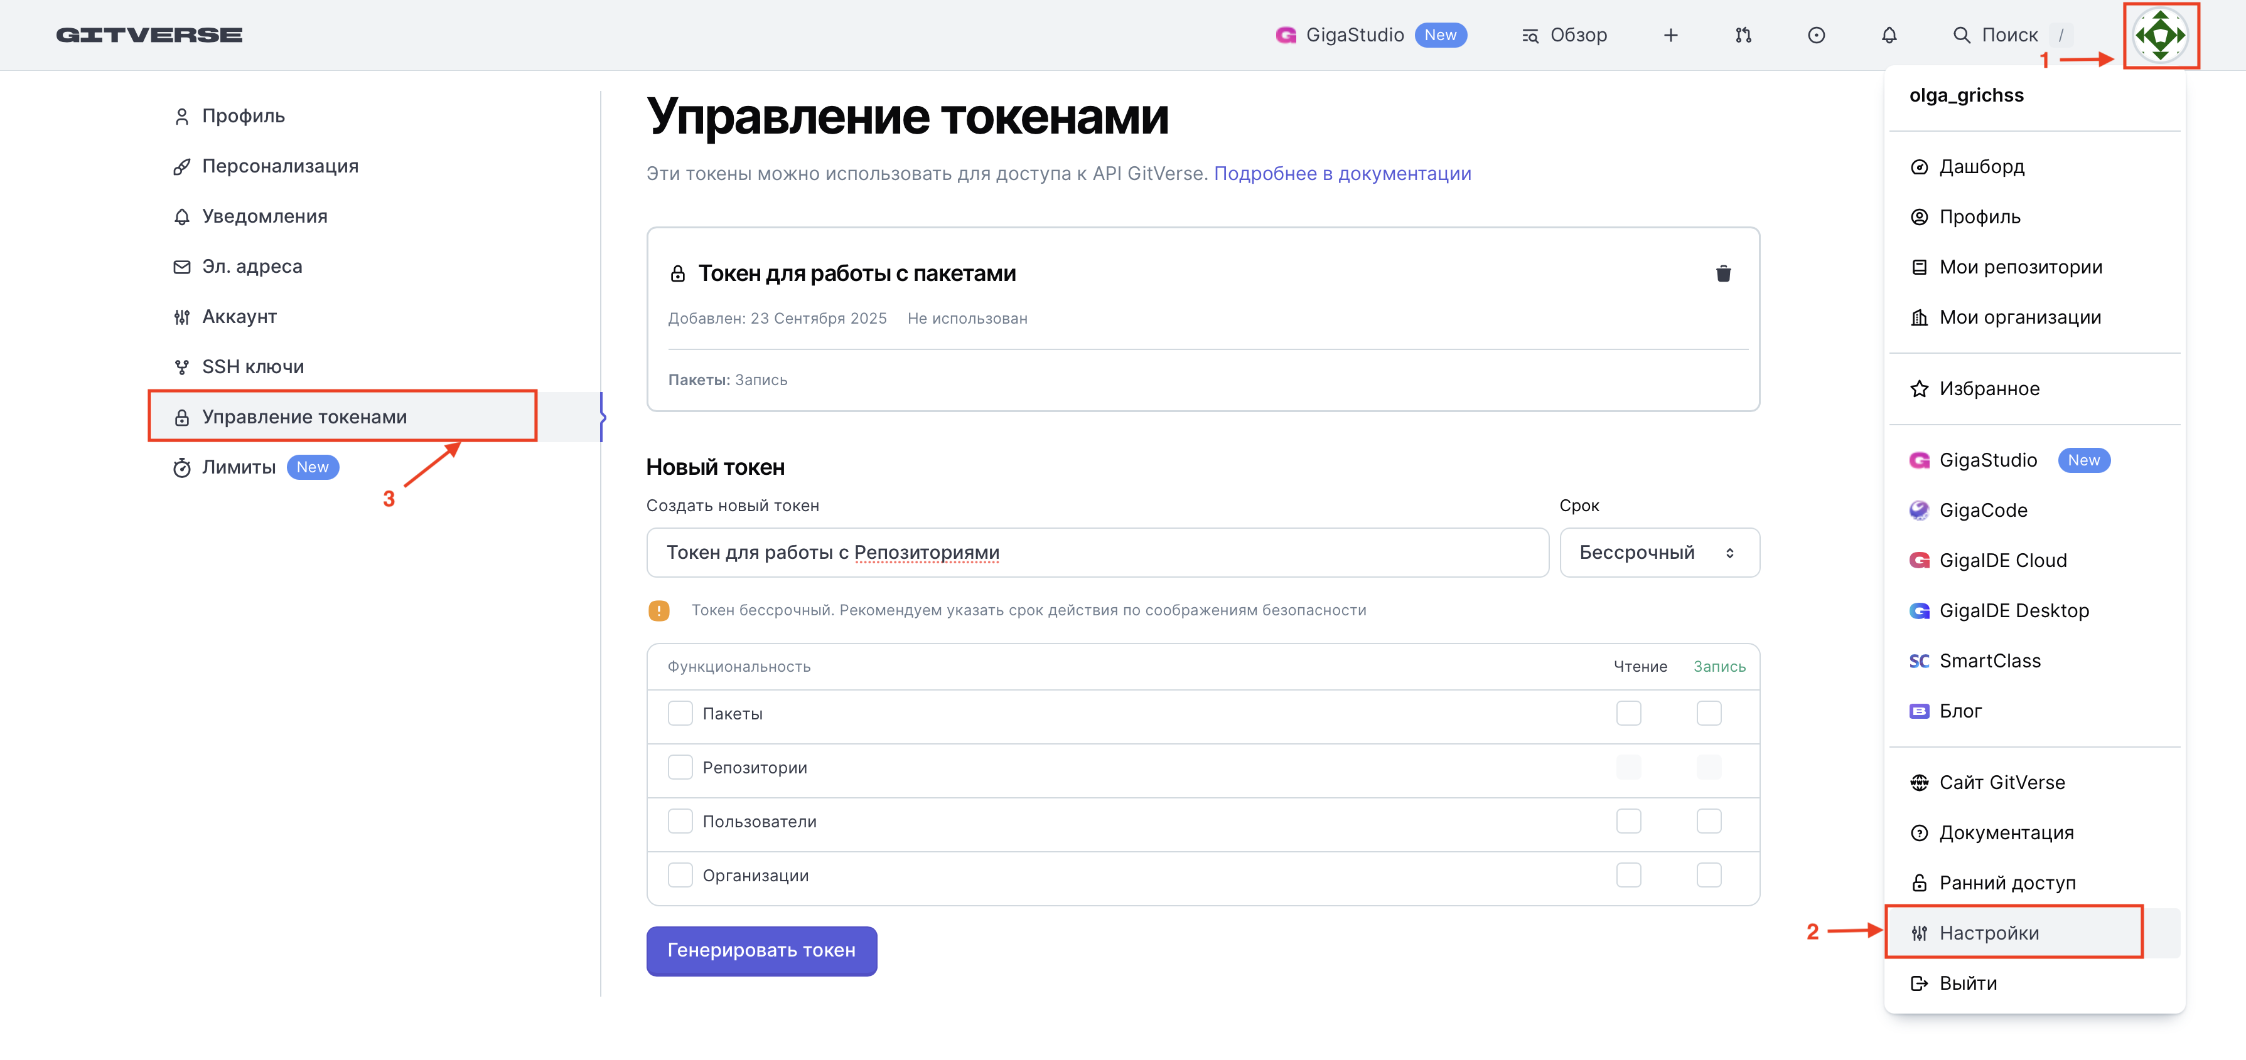This screenshot has height=1060, width=2246.
Task: Open the Срок Бессрочный dropdown
Action: (x=1658, y=552)
